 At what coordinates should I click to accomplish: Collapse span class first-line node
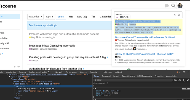(11, 79)
